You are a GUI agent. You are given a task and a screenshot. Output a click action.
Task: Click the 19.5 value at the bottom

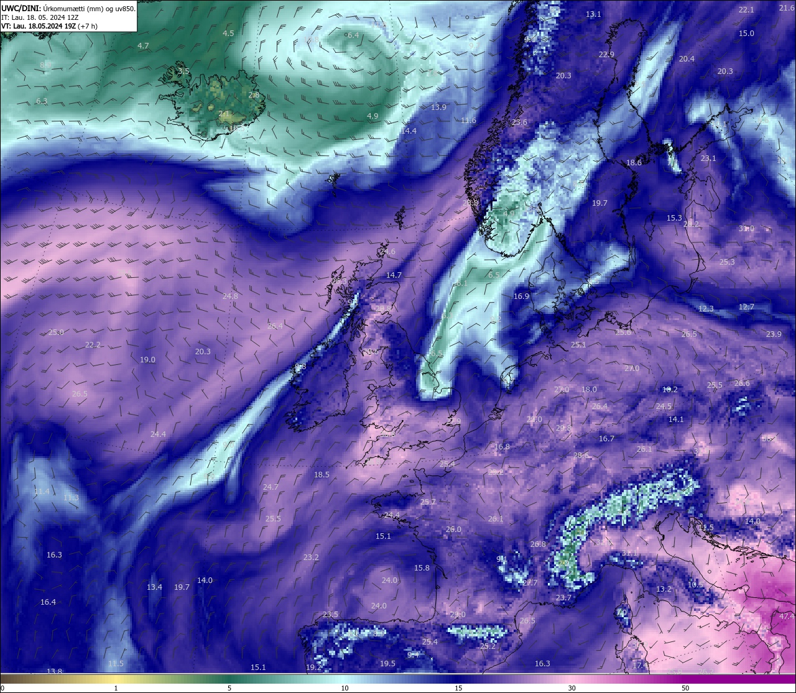387,664
